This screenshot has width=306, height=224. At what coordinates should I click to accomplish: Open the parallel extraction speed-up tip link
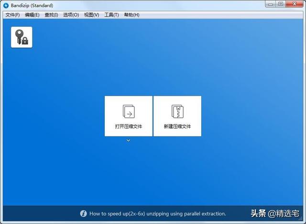[158, 213]
